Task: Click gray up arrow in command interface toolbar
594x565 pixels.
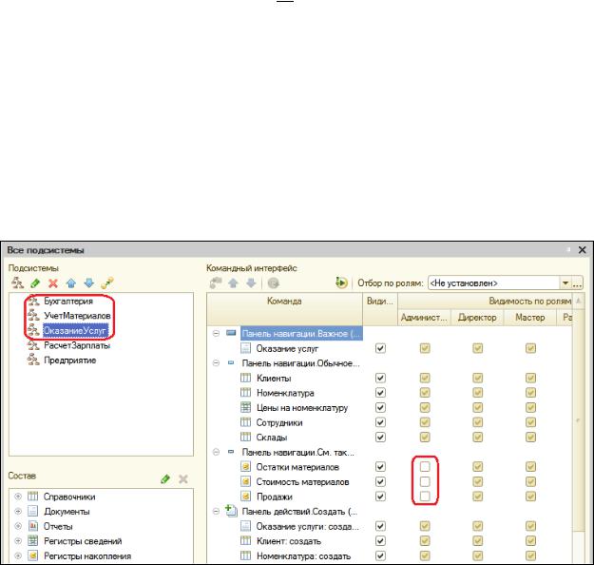Action: [234, 283]
